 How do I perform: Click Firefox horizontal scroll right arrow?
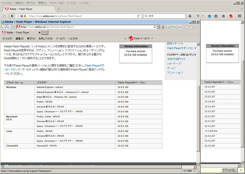[239, 166]
